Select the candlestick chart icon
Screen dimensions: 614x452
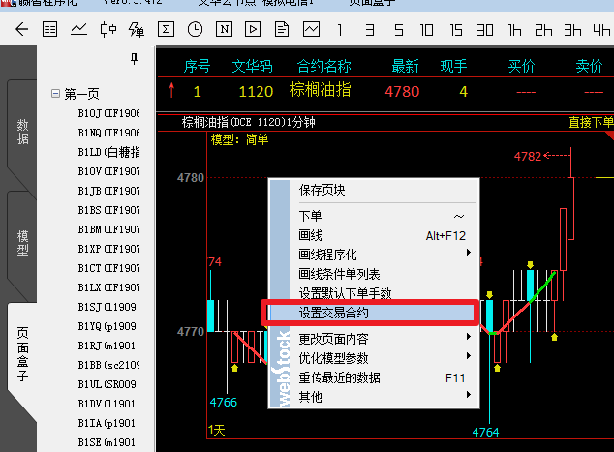(x=108, y=30)
